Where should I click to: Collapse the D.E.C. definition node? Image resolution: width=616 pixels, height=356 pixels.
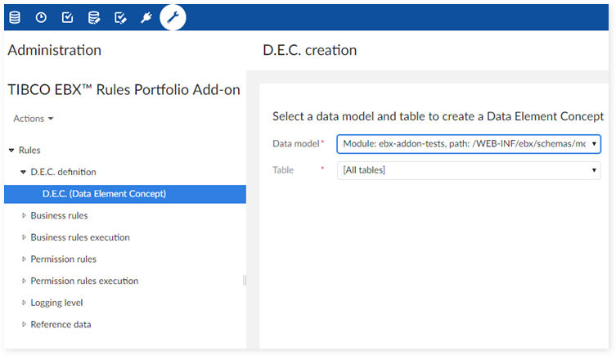click(23, 172)
